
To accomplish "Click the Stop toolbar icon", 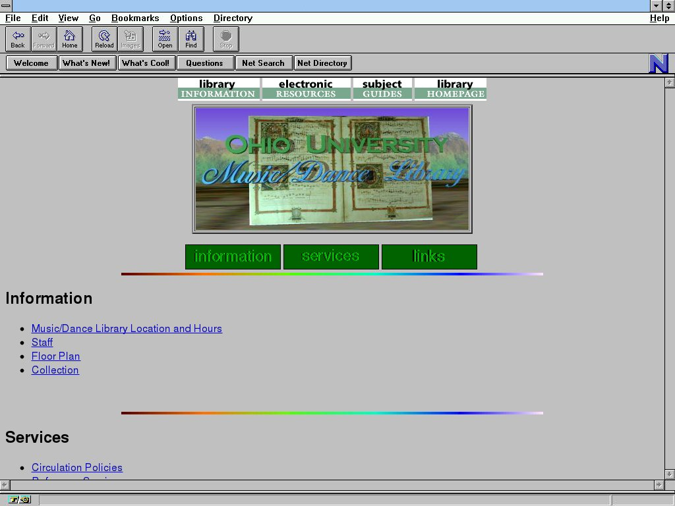I will 226,39.
